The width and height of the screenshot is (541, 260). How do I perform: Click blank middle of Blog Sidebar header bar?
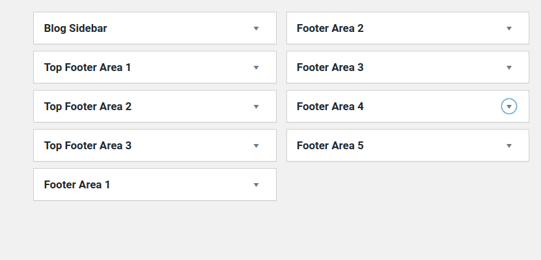coord(180,28)
